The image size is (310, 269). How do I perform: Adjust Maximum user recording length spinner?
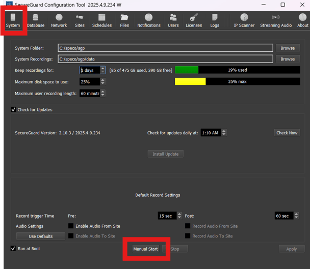pos(102,93)
